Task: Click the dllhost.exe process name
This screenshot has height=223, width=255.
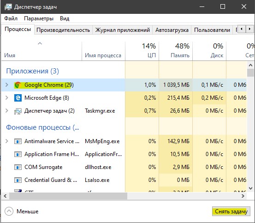Action: point(98,167)
